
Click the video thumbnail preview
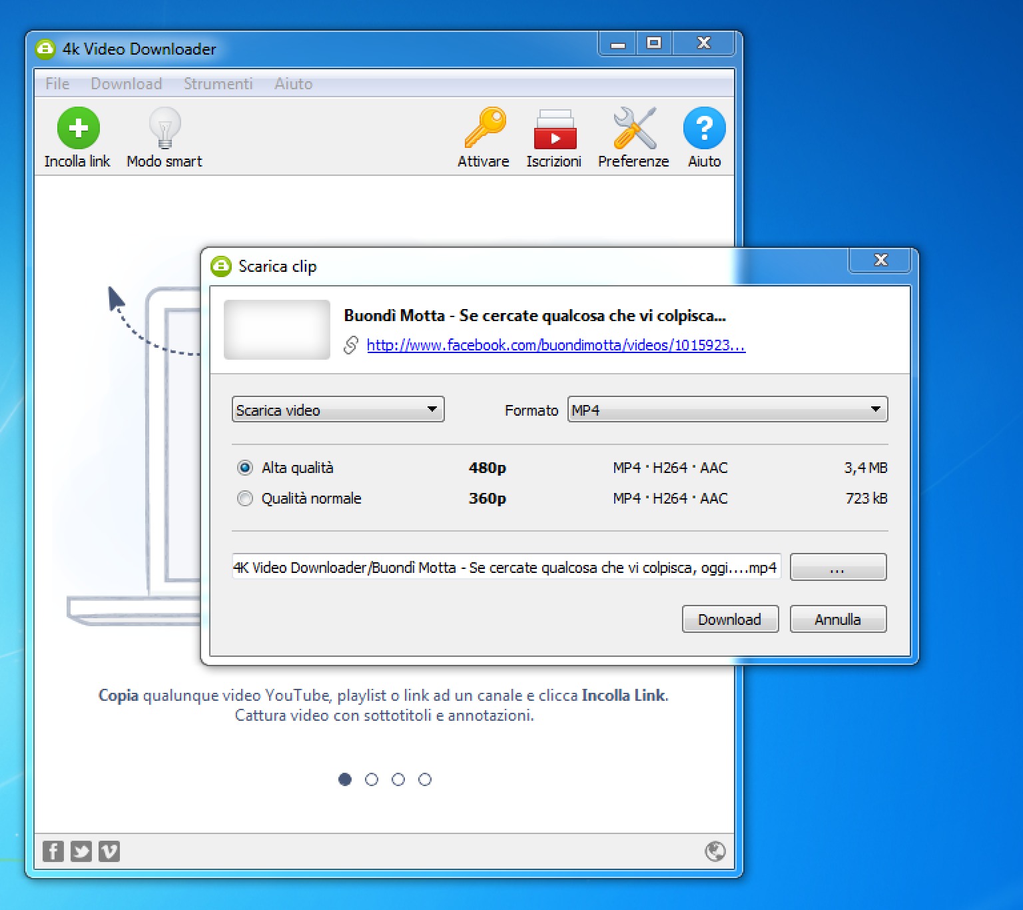tap(277, 330)
